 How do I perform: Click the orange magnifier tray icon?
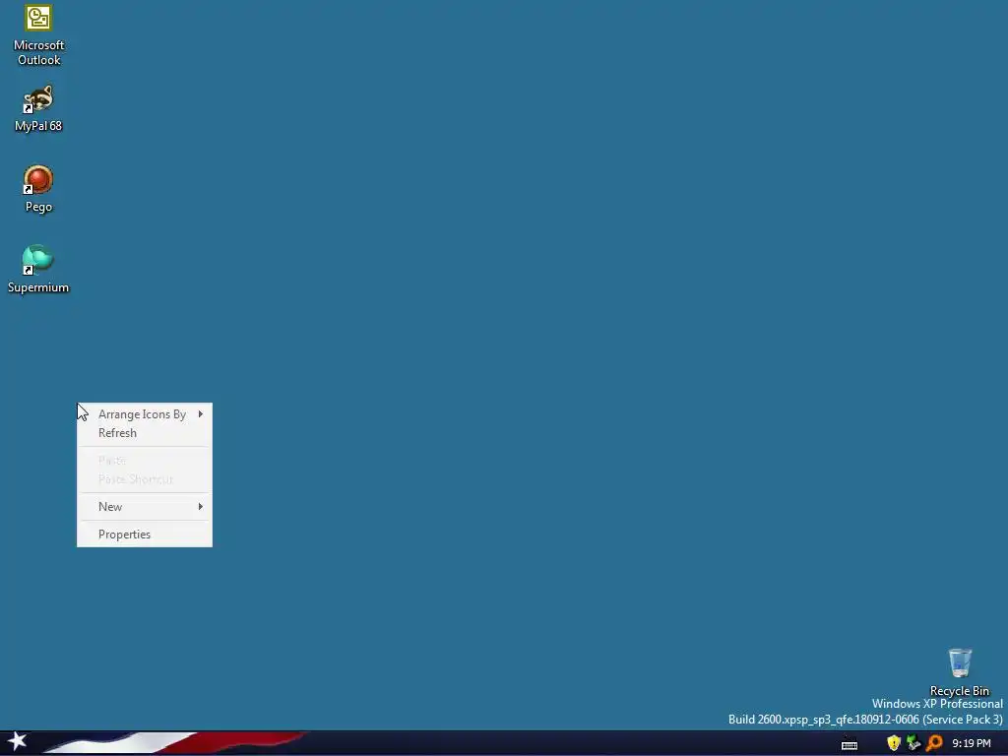point(933,743)
